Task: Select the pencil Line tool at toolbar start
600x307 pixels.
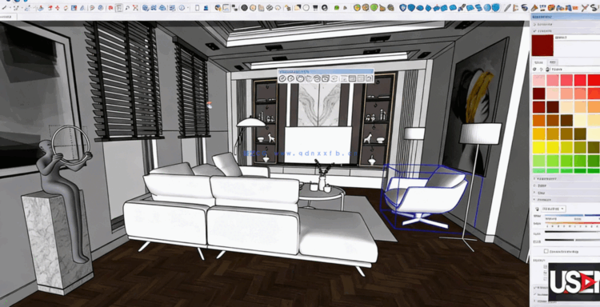Action: (x=4, y=8)
